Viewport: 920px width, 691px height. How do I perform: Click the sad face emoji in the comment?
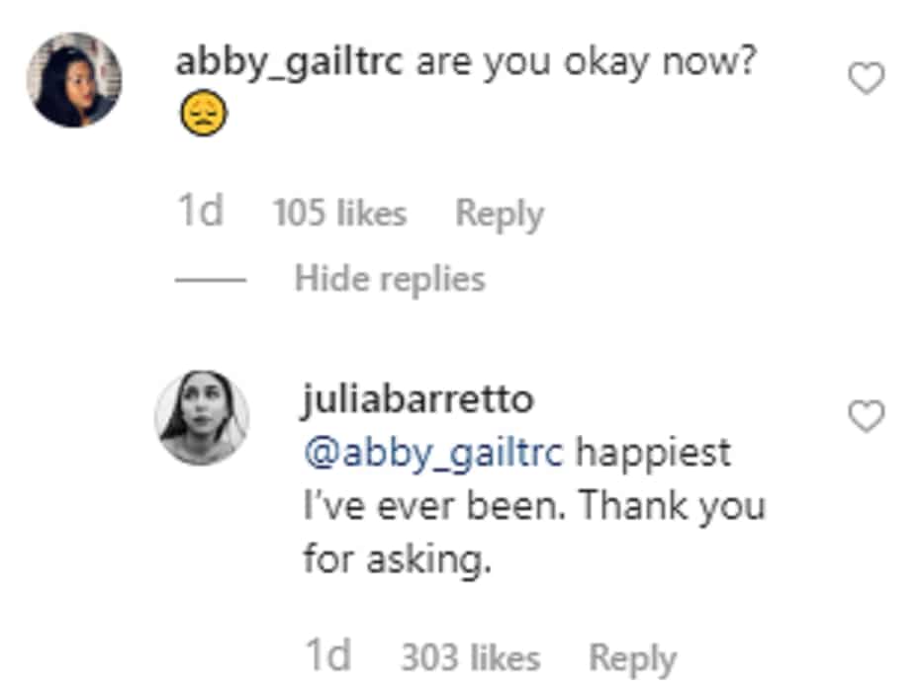[x=203, y=113]
